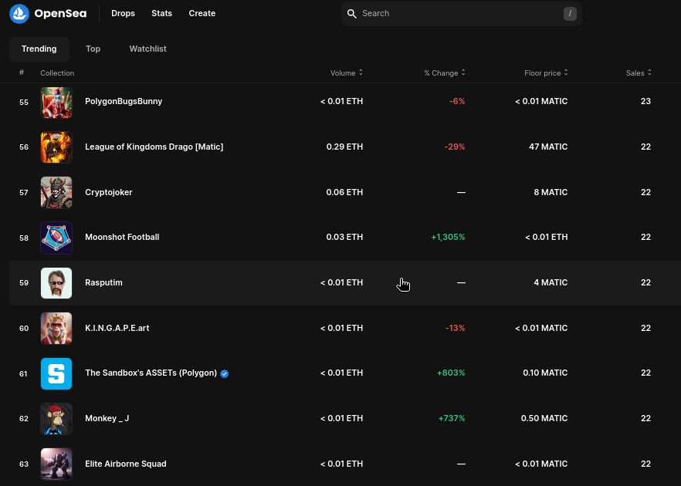Image resolution: width=681 pixels, height=486 pixels.
Task: Click the -13% change value
Action: [456, 328]
